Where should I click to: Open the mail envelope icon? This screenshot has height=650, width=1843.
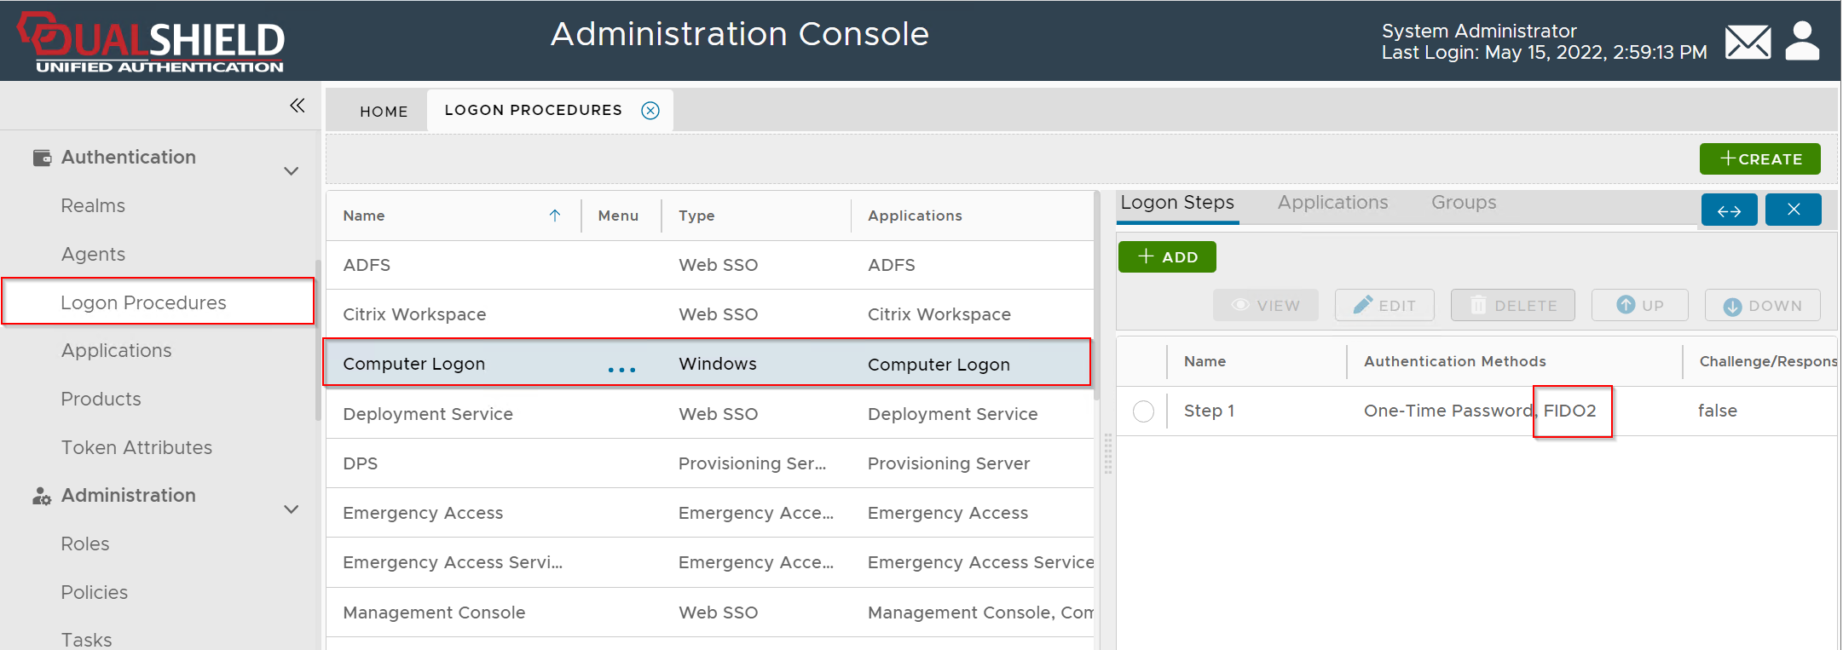pyautogui.click(x=1748, y=42)
